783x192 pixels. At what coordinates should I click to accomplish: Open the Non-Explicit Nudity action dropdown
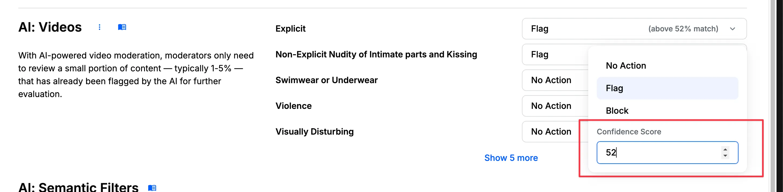pos(555,55)
